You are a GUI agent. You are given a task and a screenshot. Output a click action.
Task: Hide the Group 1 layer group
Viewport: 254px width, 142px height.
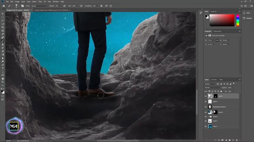(x=206, y=117)
